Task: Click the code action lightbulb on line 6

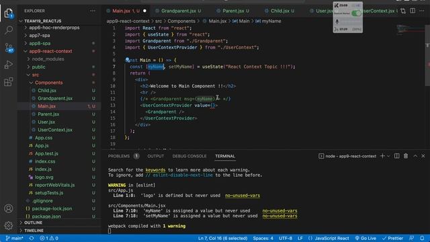Action: [128, 60]
